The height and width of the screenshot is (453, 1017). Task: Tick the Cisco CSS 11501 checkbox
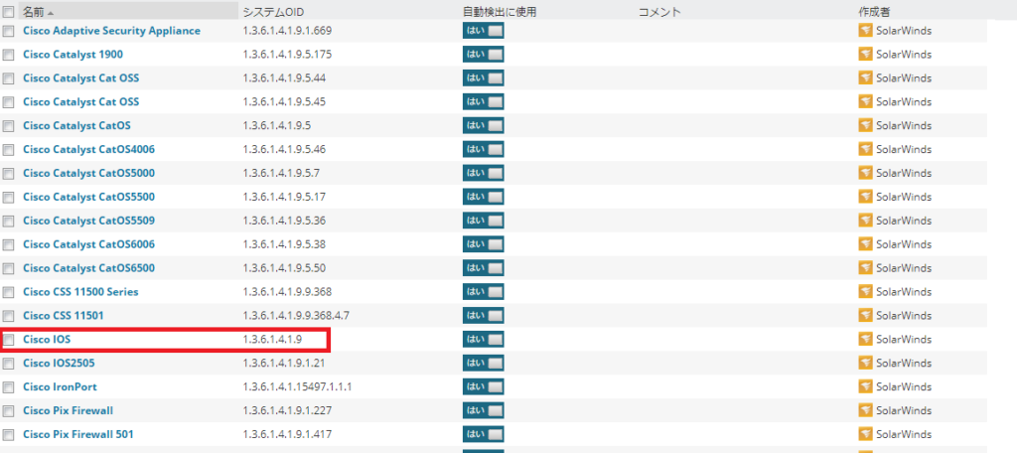[8, 316]
